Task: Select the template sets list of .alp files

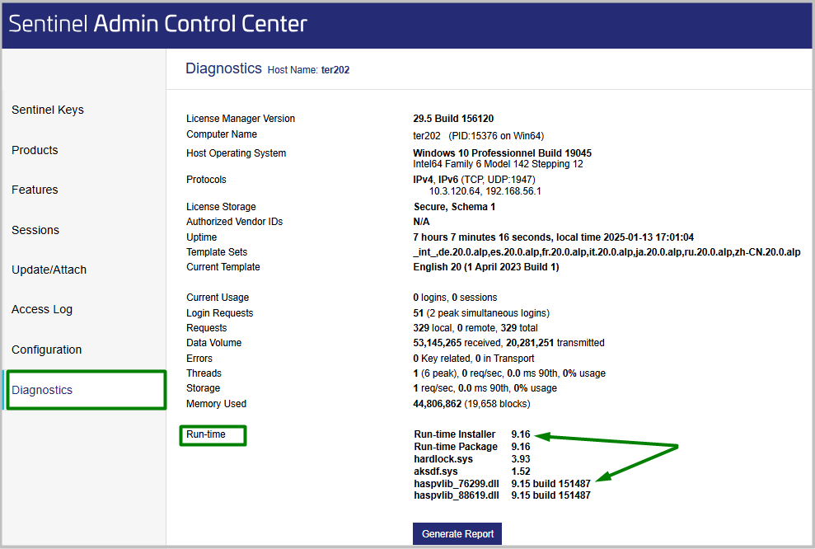Action: coord(607,252)
